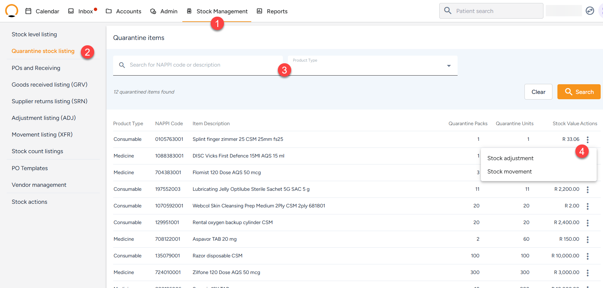Open three-dot menu for Rental oxygen cylinder
The height and width of the screenshot is (288, 603).
pyautogui.click(x=587, y=223)
